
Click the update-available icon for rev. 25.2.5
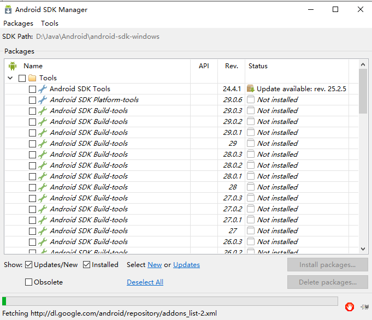tap(251, 88)
